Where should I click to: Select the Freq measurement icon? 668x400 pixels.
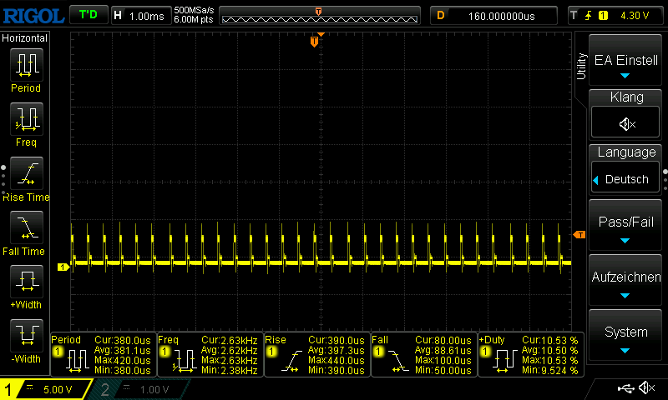[27, 119]
